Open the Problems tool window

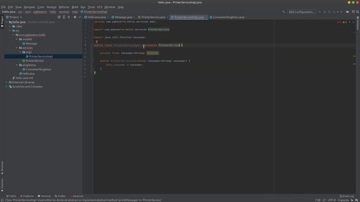27,196
